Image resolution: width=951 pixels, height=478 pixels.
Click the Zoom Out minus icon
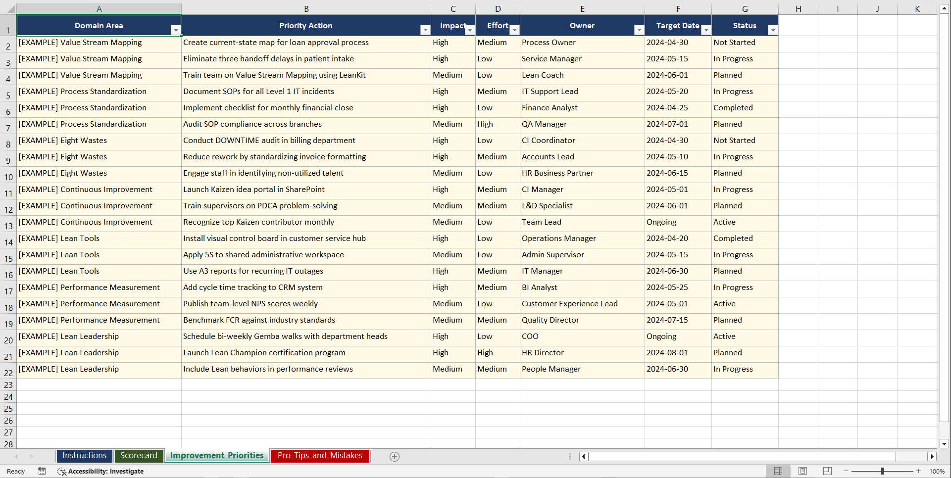pyautogui.click(x=846, y=471)
